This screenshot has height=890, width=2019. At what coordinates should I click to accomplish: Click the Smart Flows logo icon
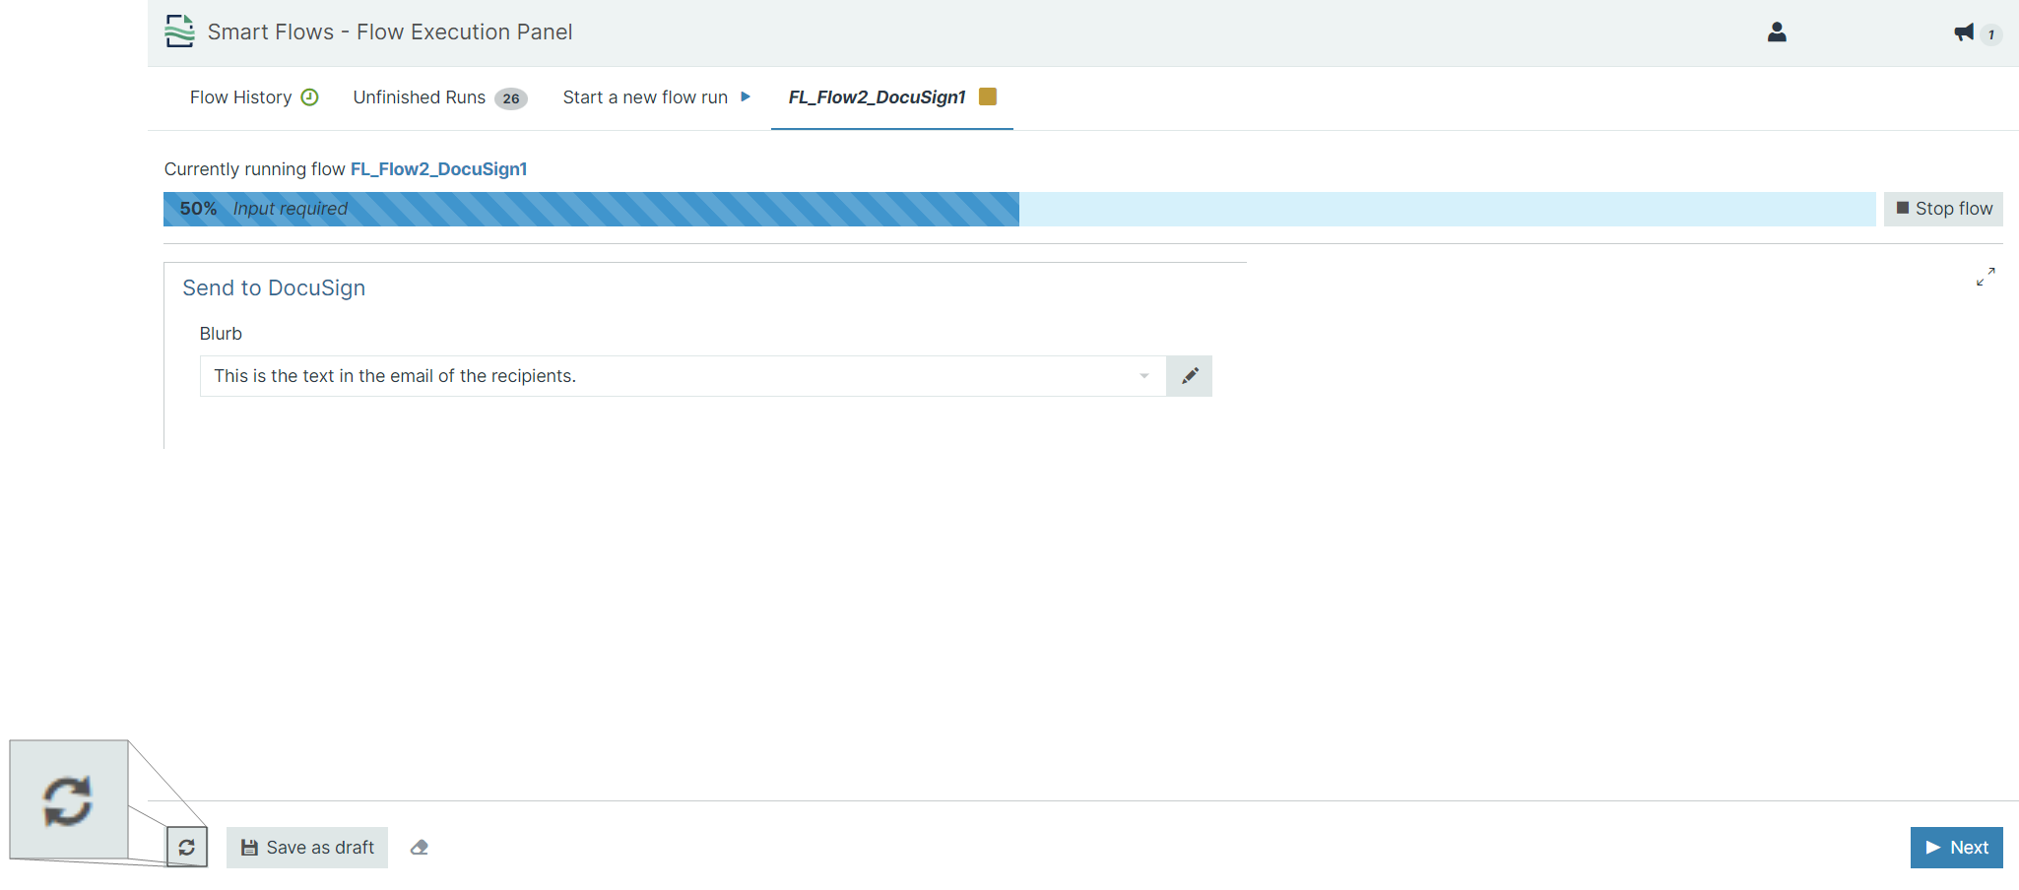(x=179, y=32)
